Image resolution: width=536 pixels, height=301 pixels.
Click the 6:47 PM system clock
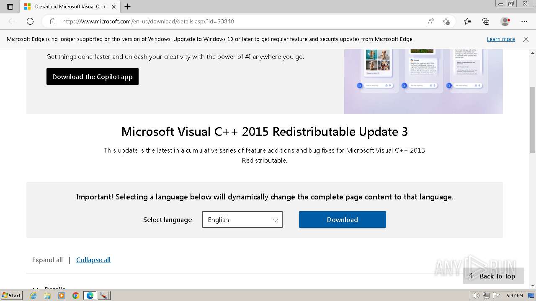point(515,296)
